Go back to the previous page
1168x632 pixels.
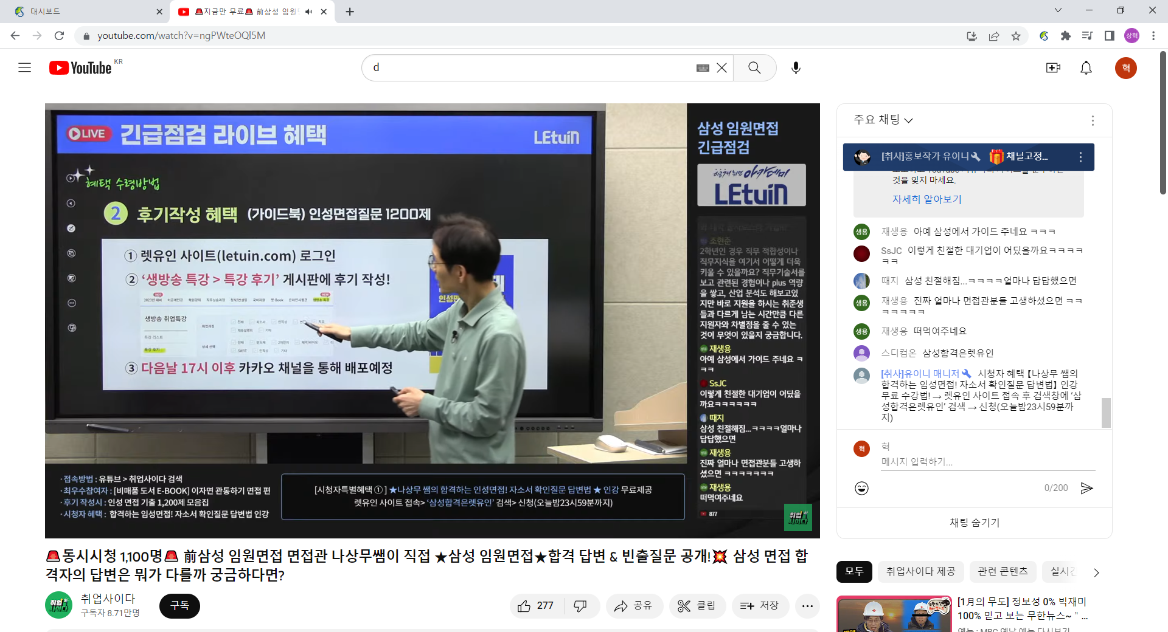pyautogui.click(x=15, y=36)
